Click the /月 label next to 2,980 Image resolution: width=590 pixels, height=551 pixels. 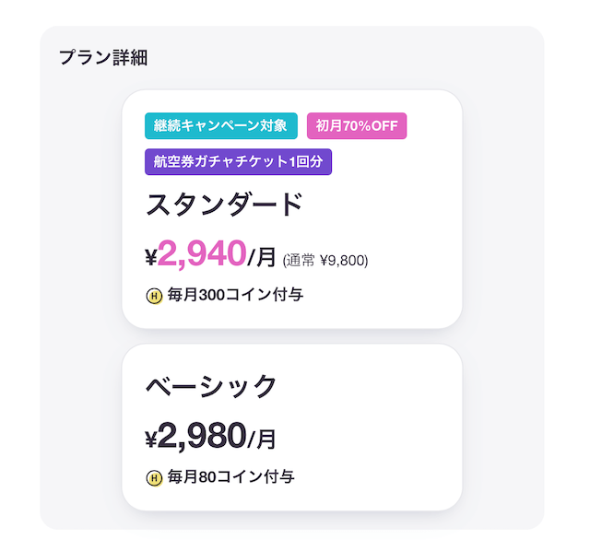point(262,440)
